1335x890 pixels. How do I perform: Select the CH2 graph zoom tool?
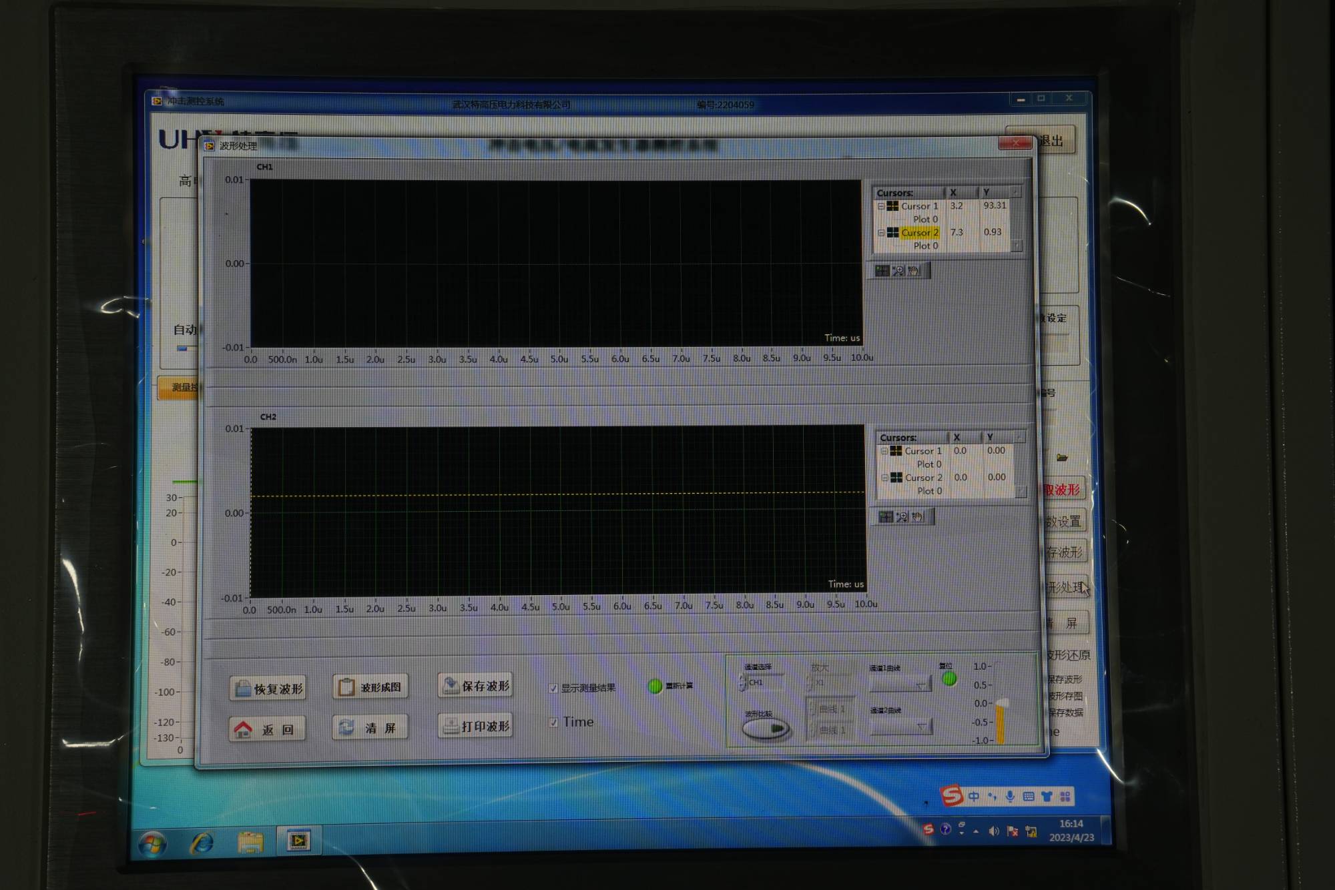(902, 517)
